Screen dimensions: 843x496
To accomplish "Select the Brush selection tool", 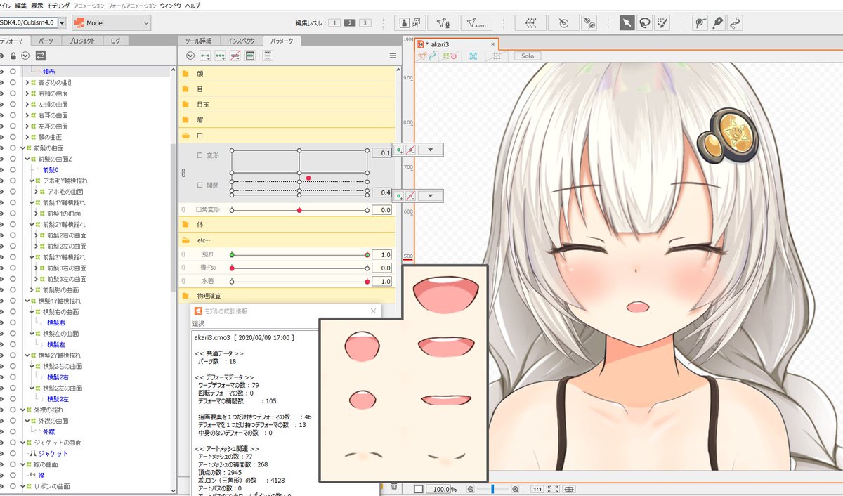I will click(x=662, y=22).
